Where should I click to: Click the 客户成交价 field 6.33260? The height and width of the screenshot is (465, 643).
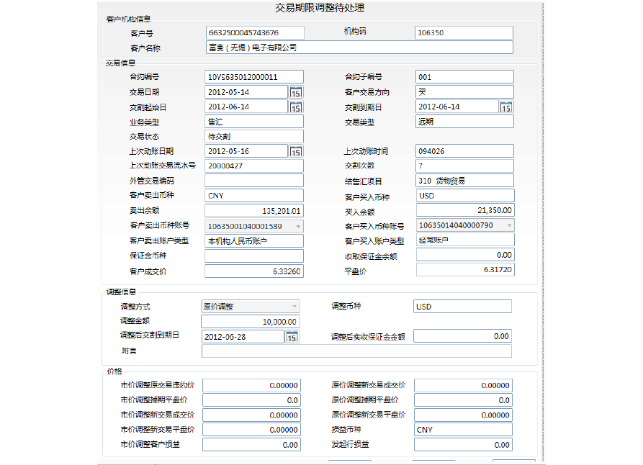(254, 271)
